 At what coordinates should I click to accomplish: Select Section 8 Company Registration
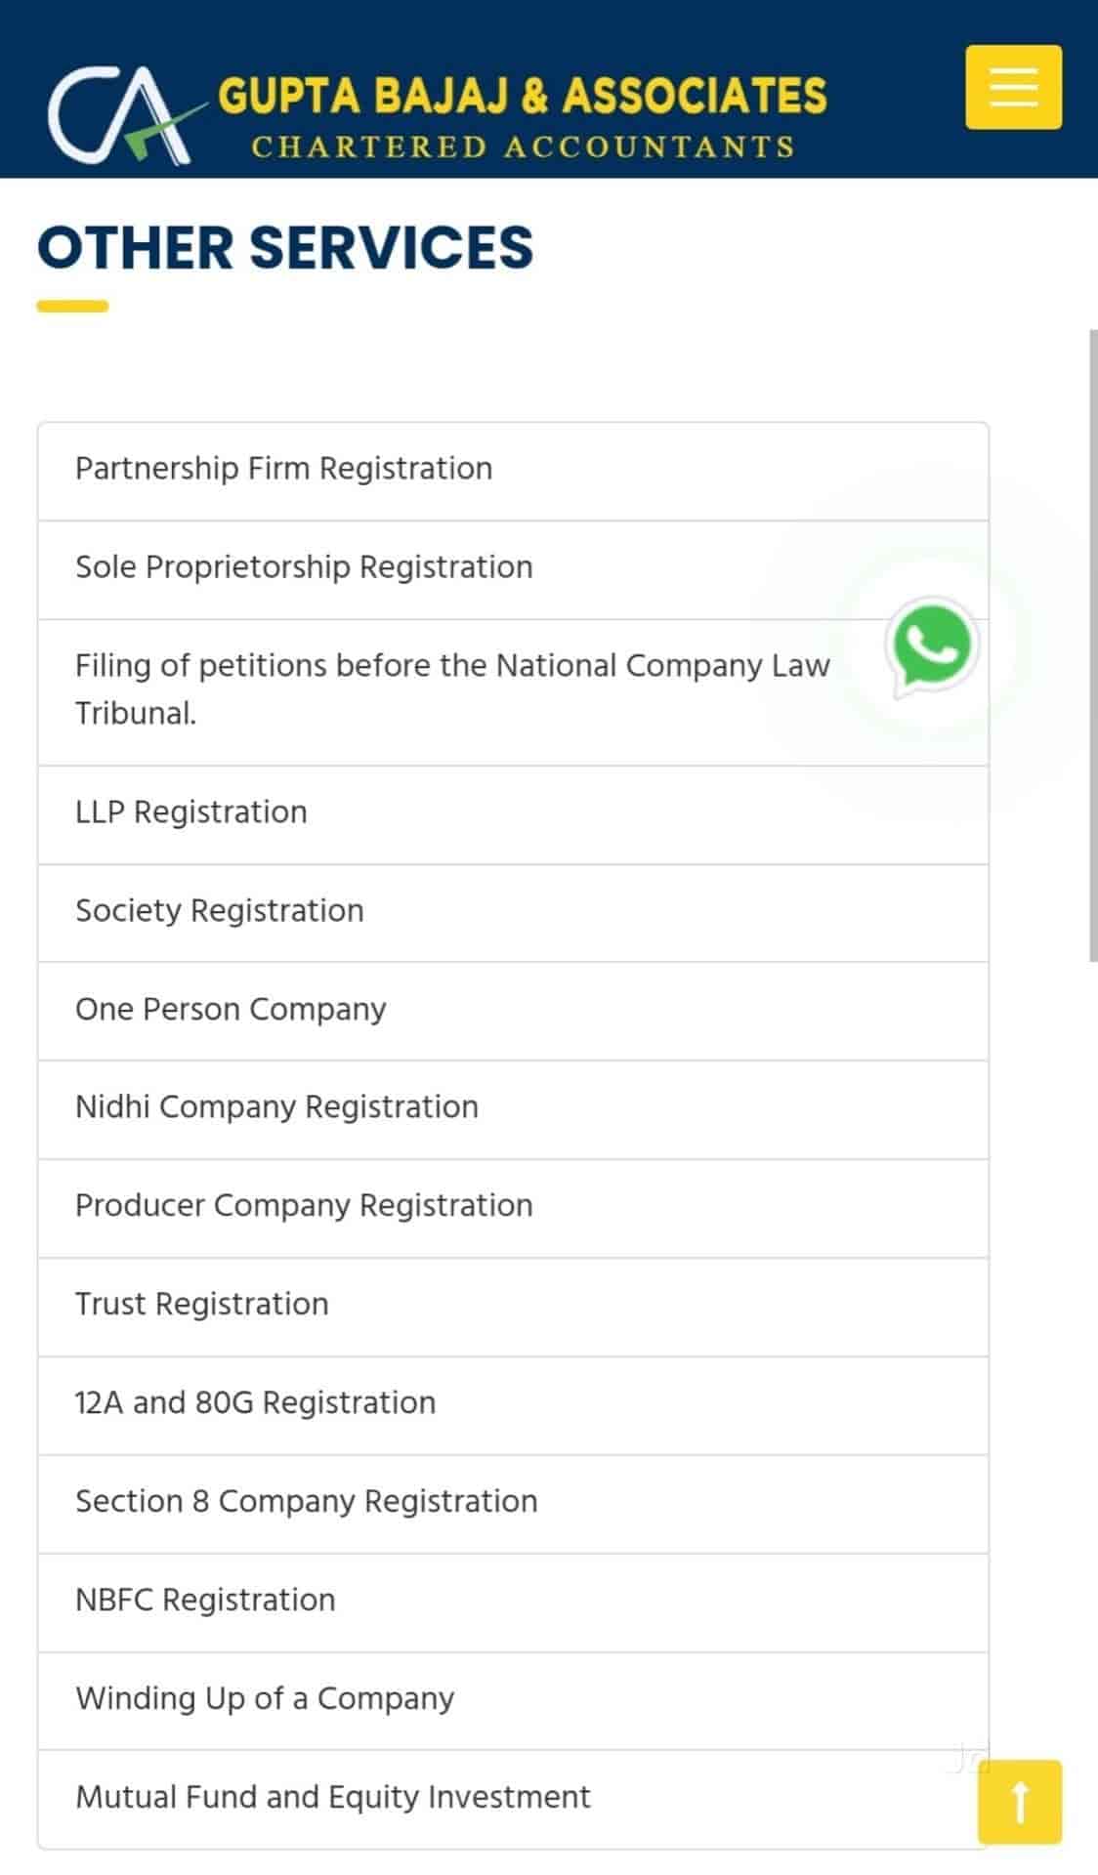306,1502
